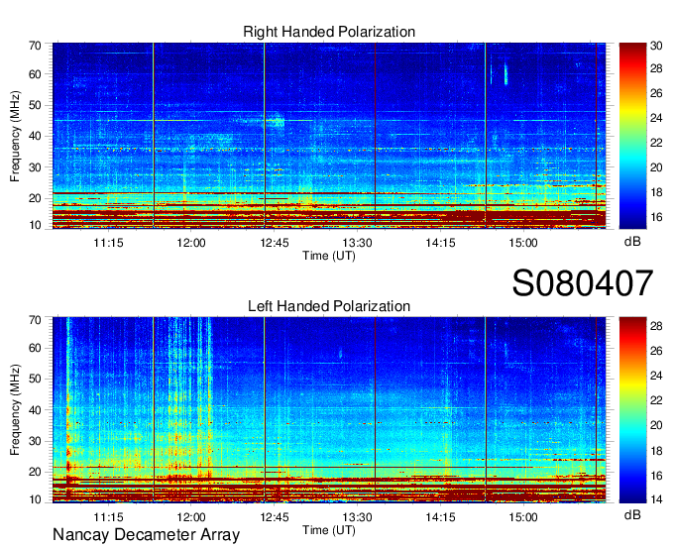
Task: Click the dB label under the lower color bar
Action: [x=632, y=514]
